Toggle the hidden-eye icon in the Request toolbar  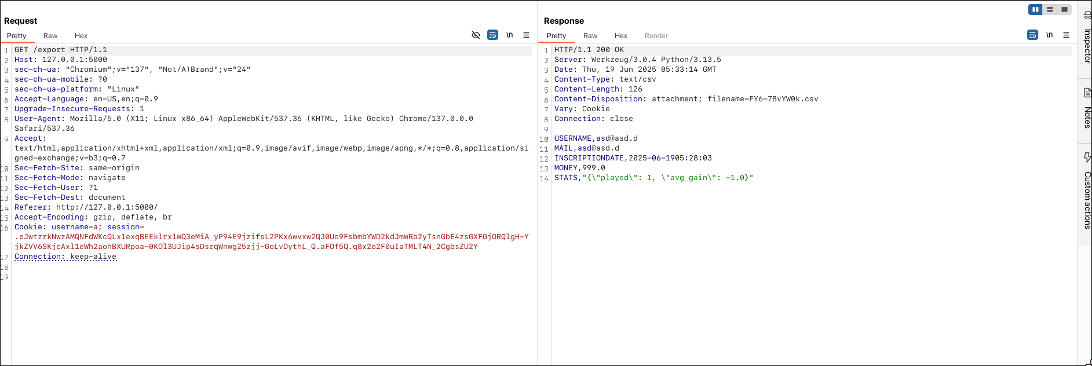pos(476,35)
